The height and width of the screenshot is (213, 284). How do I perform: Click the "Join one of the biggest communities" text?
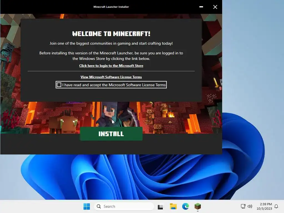click(111, 44)
